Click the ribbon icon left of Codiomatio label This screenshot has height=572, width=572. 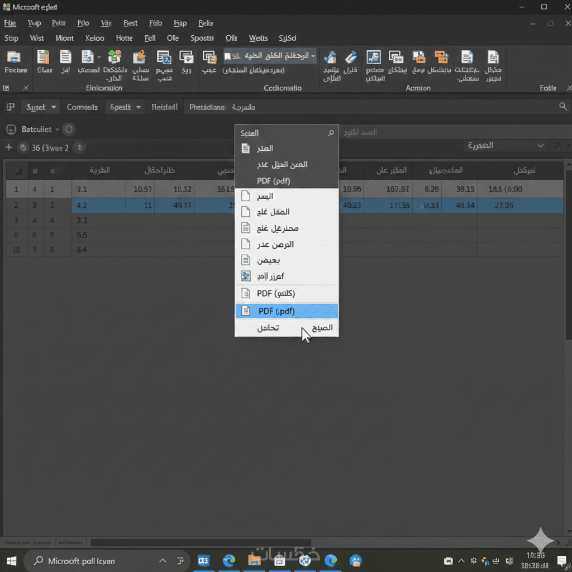[209, 57]
